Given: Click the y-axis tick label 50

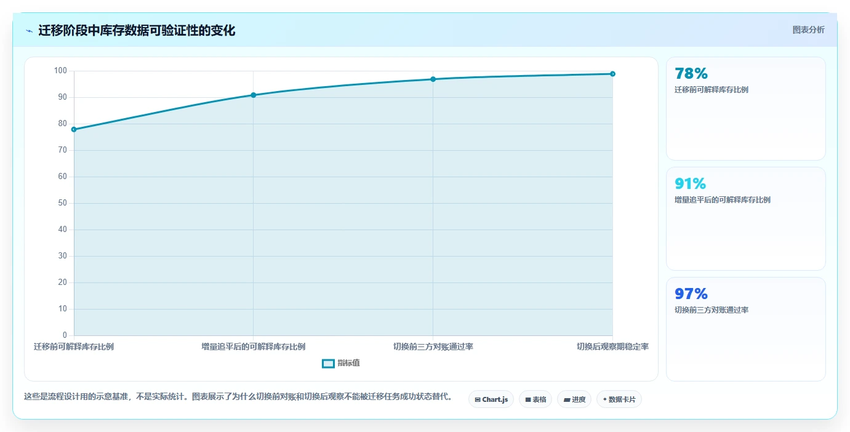Looking at the screenshot, I should [x=62, y=203].
